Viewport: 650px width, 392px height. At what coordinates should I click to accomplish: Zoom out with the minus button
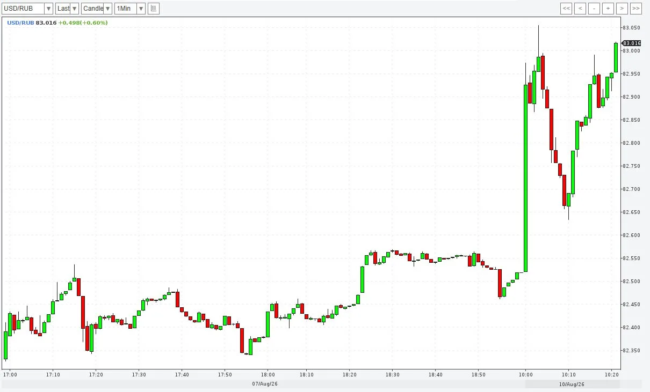594,9
